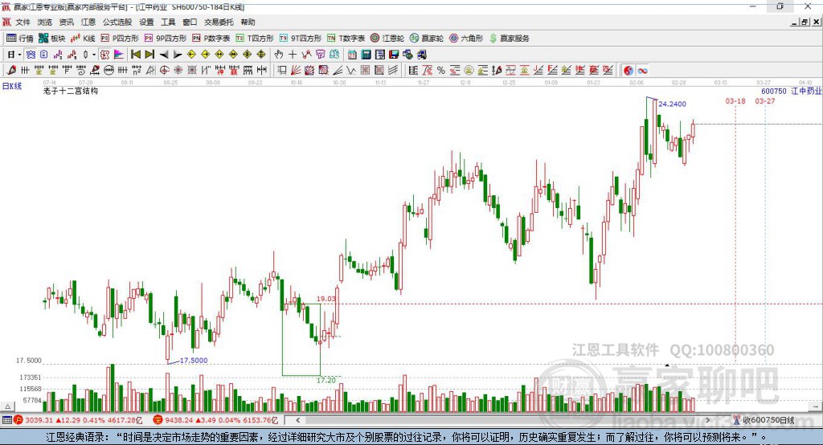The width and height of the screenshot is (823, 445).
Task: Select the zigzag wave line tool
Action: click(x=350, y=71)
